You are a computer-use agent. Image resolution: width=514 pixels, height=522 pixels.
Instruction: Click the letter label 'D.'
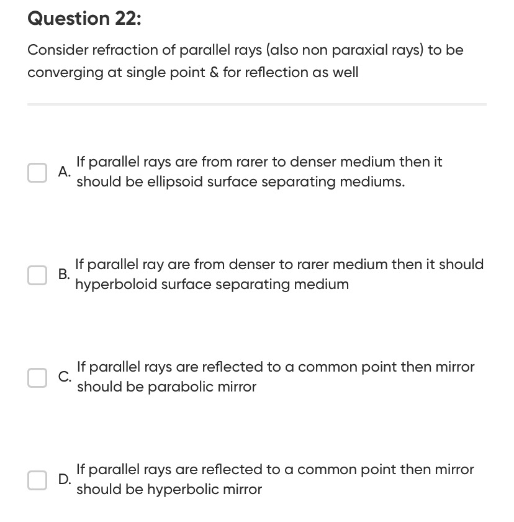click(65, 479)
